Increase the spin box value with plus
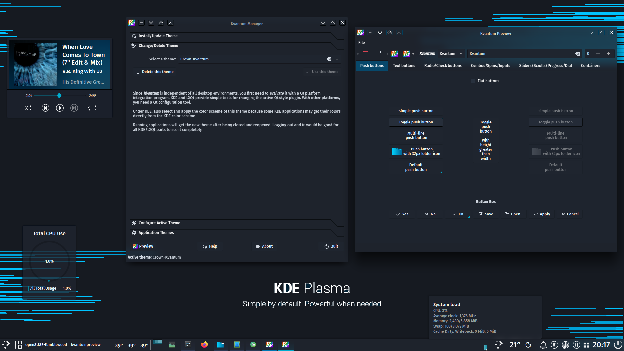Screen dimensions: 624x351 point(608,54)
